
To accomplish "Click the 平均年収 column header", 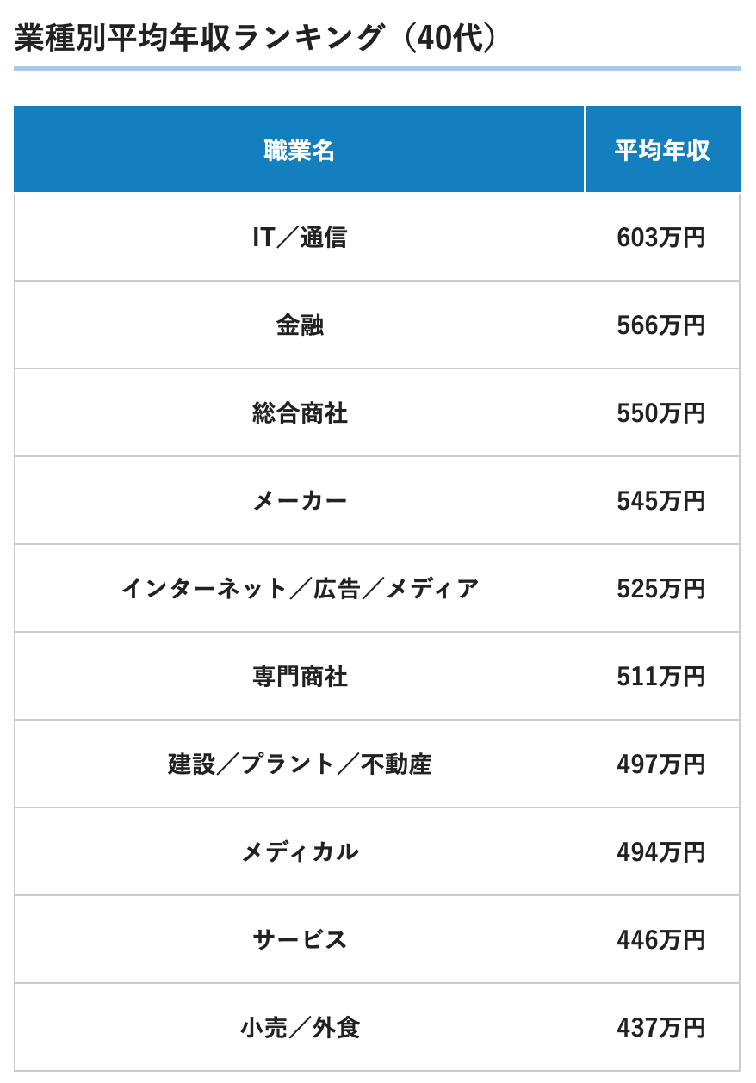I will point(661,151).
